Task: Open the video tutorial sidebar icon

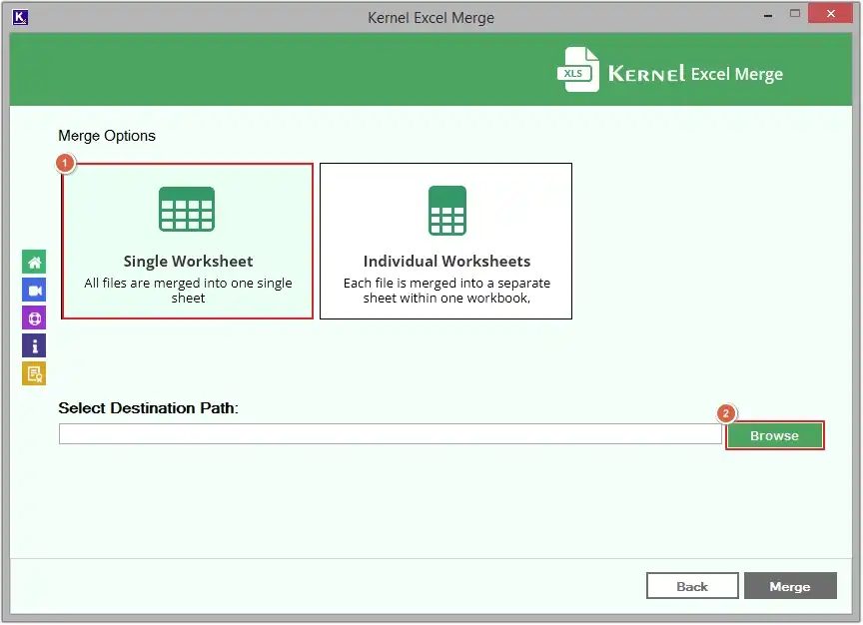Action: tap(34, 290)
